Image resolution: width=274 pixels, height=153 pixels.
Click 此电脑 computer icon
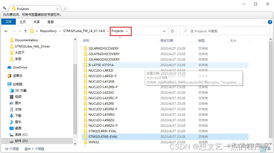9,84
